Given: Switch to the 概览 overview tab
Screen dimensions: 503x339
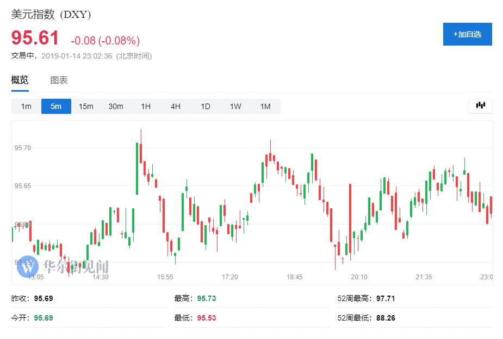Looking at the screenshot, I should 20,80.
